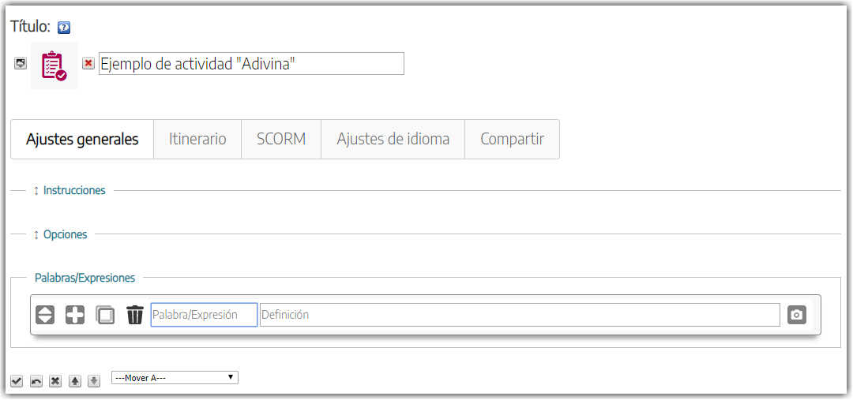Remove the activity icon with the red X
853x400 pixels.
tap(88, 63)
